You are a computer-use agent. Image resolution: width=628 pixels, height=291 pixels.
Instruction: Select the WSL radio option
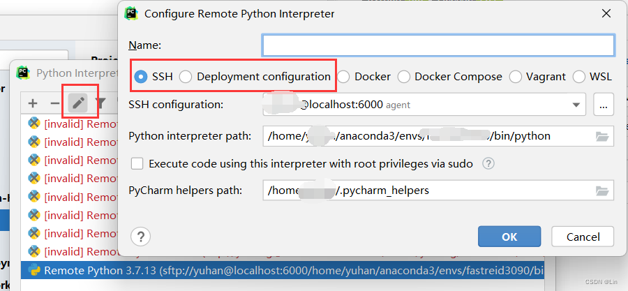tap(579, 77)
